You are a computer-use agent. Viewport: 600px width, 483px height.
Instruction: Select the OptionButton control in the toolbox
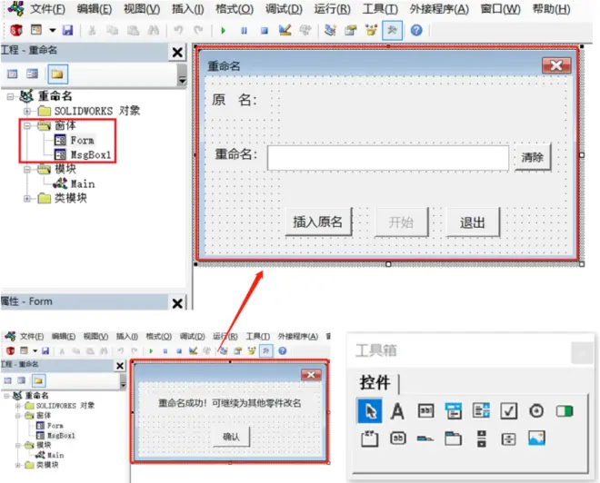pyautogui.click(x=536, y=410)
